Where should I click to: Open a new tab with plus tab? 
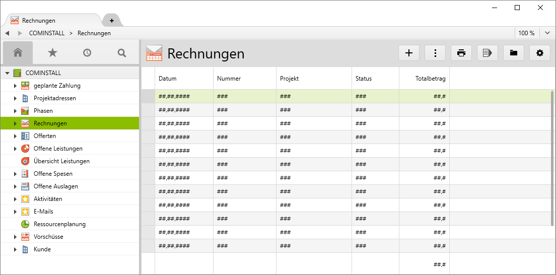112,21
